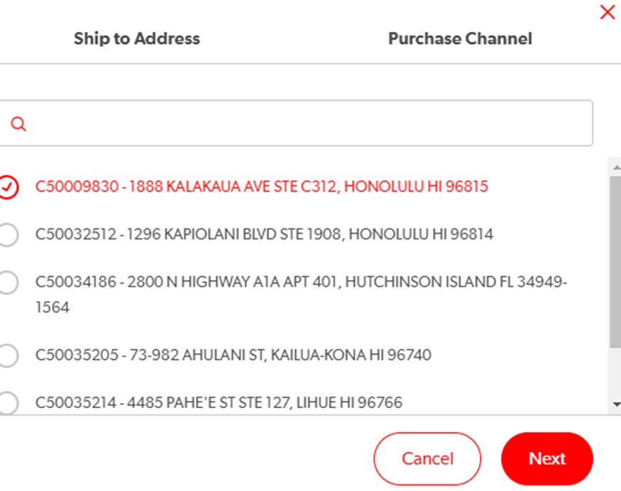This screenshot has height=491, width=621.
Task: Click C50034186 N Highway A1A address text
Action: (x=301, y=282)
